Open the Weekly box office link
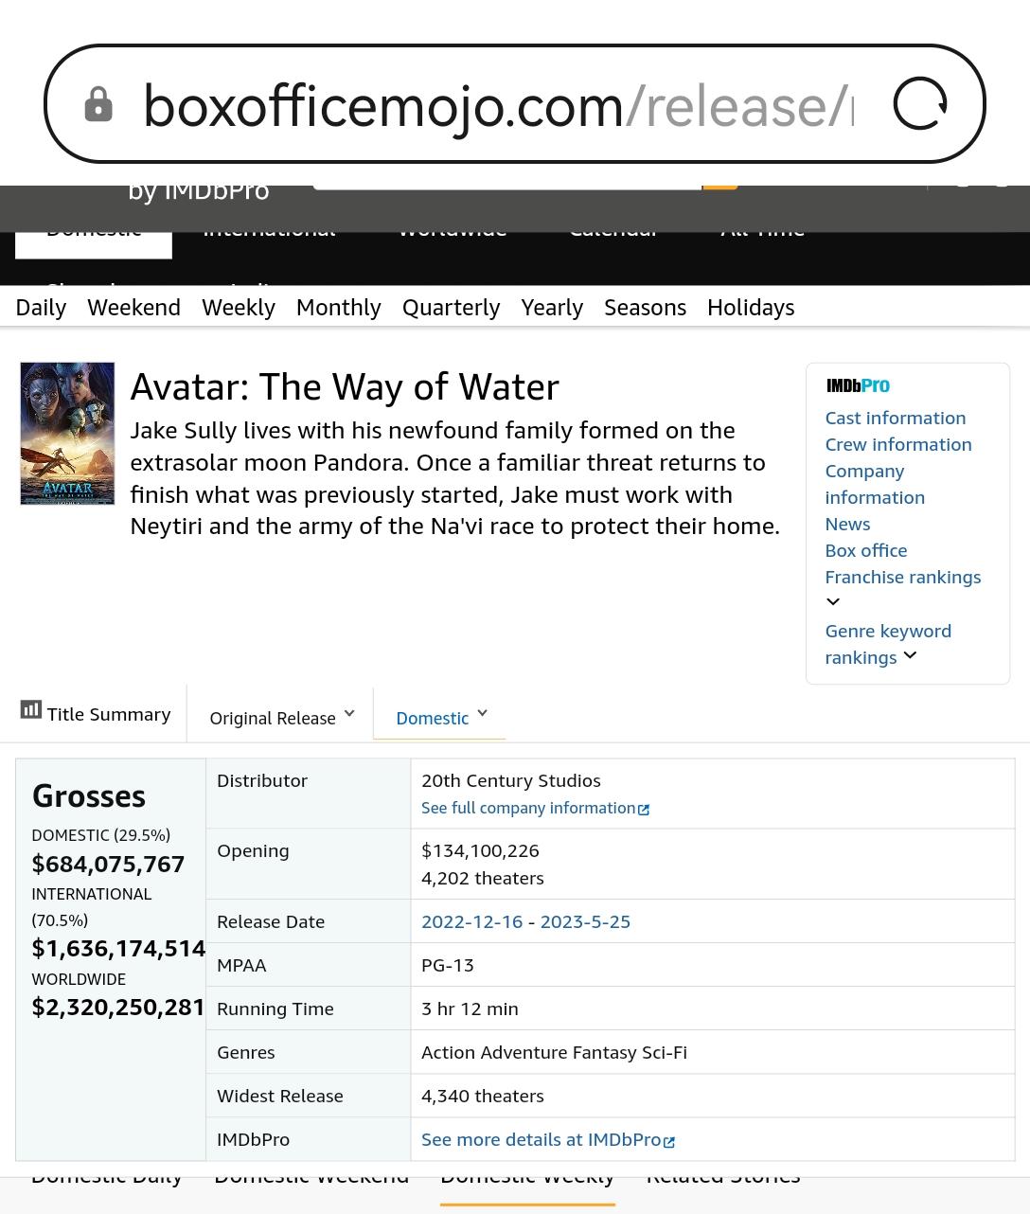The height and width of the screenshot is (1214, 1030). pyautogui.click(x=238, y=307)
